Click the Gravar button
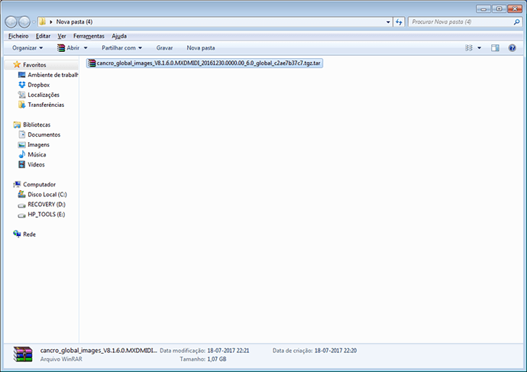Image resolution: width=527 pixels, height=372 pixels. click(164, 47)
